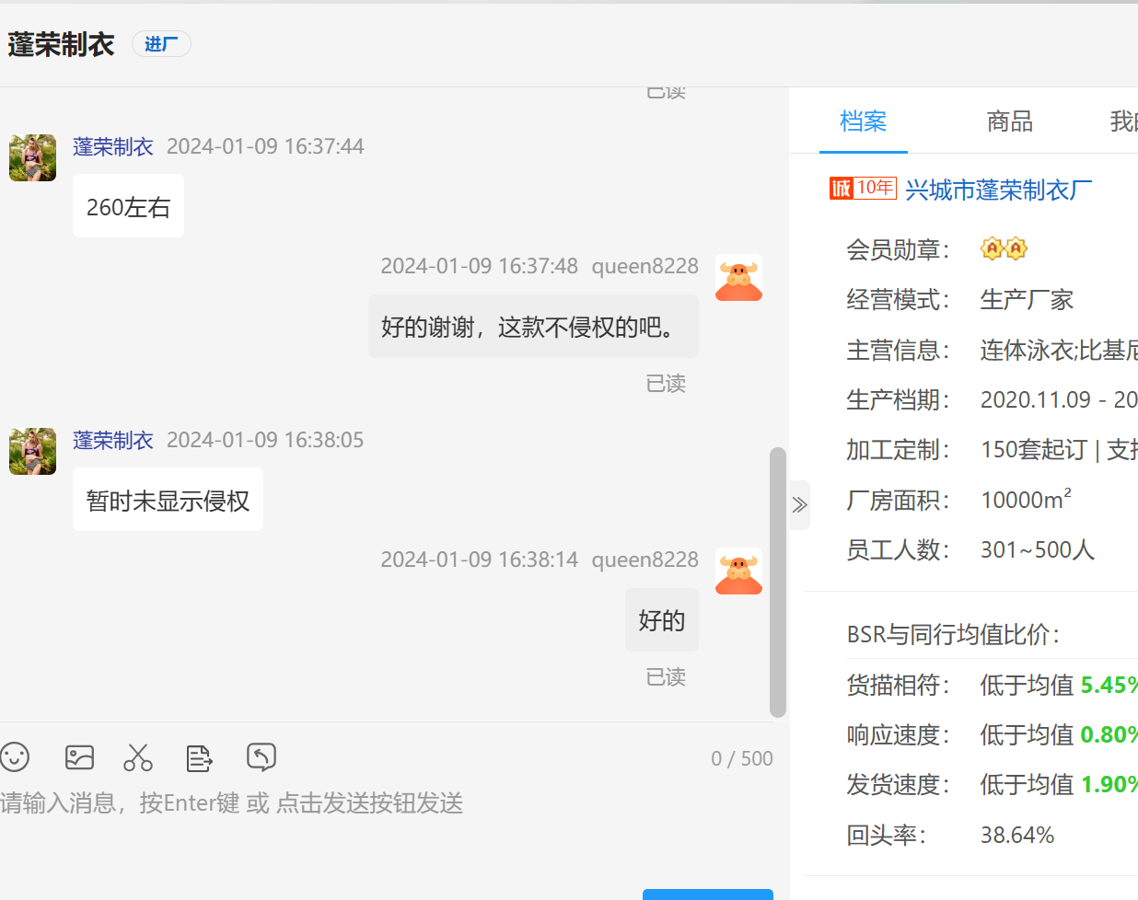Click the 暂时未显示侵权 message bubble
The image size is (1138, 900).
[168, 500]
